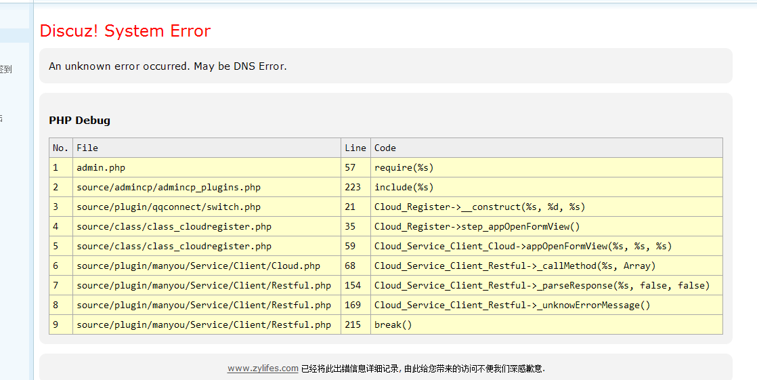Select class_cloudregister.php cell in row 5
Screen dimensions: 757x380
tap(207, 247)
